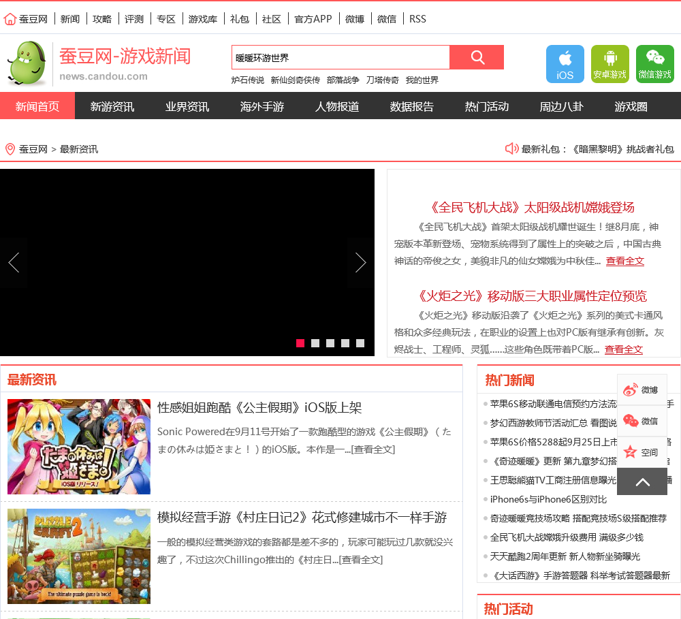Open the 人物报道 nav tab
681x619 pixels.
pyautogui.click(x=337, y=106)
